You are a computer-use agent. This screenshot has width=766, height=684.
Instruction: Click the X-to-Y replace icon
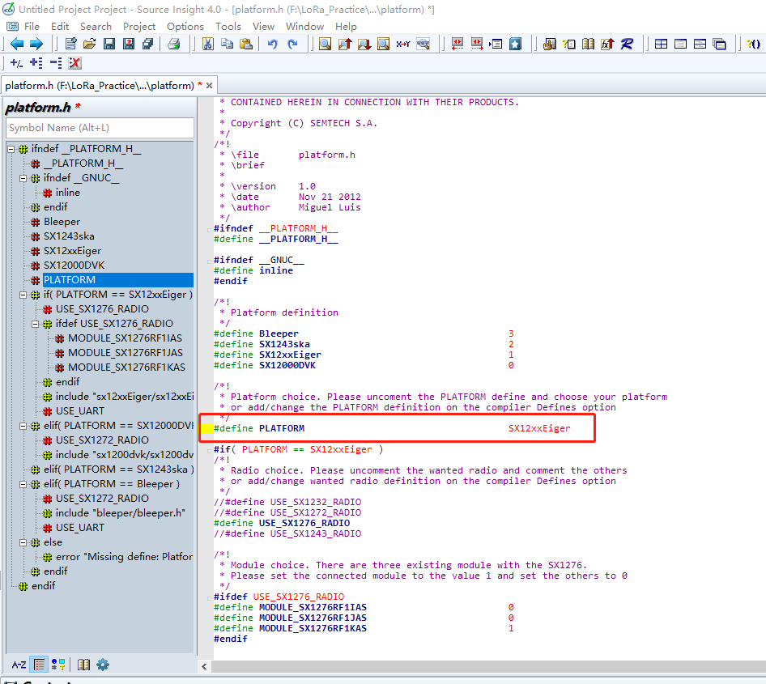coord(403,44)
